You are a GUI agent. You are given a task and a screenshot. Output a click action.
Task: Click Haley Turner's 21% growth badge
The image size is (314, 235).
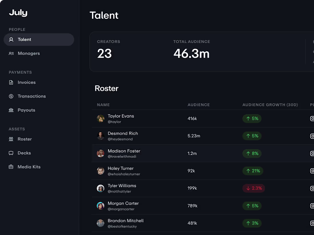pyautogui.click(x=253, y=171)
